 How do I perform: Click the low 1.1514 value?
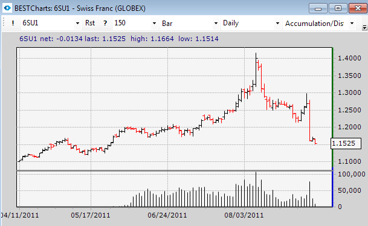pyautogui.click(x=207, y=39)
